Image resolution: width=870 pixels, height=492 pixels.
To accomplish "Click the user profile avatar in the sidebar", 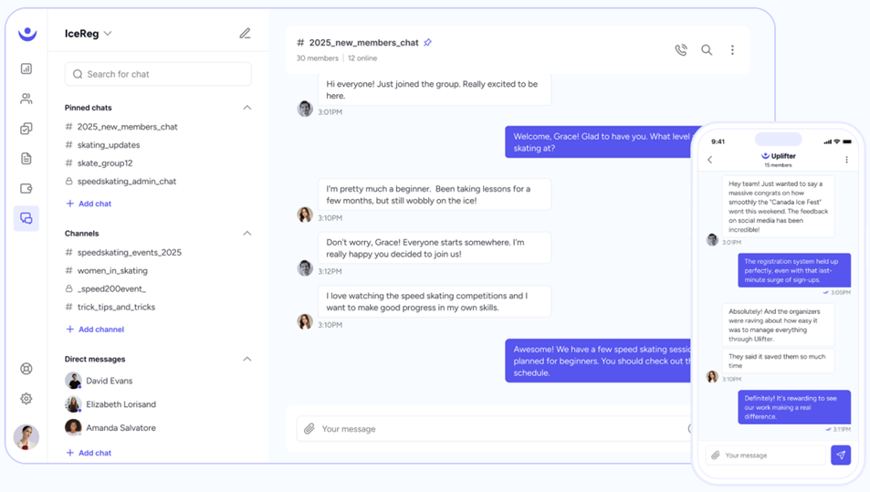I will tap(26, 437).
